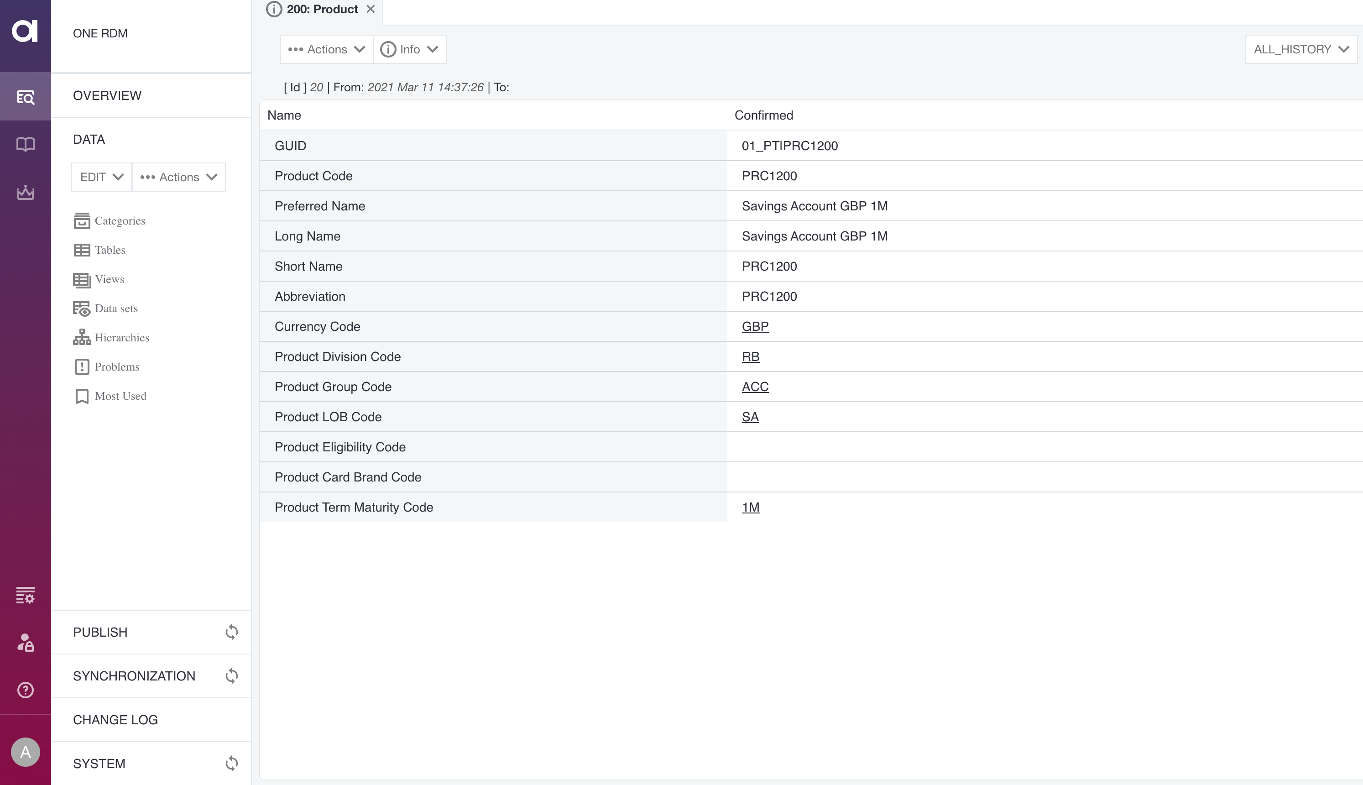
Task: Open the glossary book icon
Action: (25, 143)
